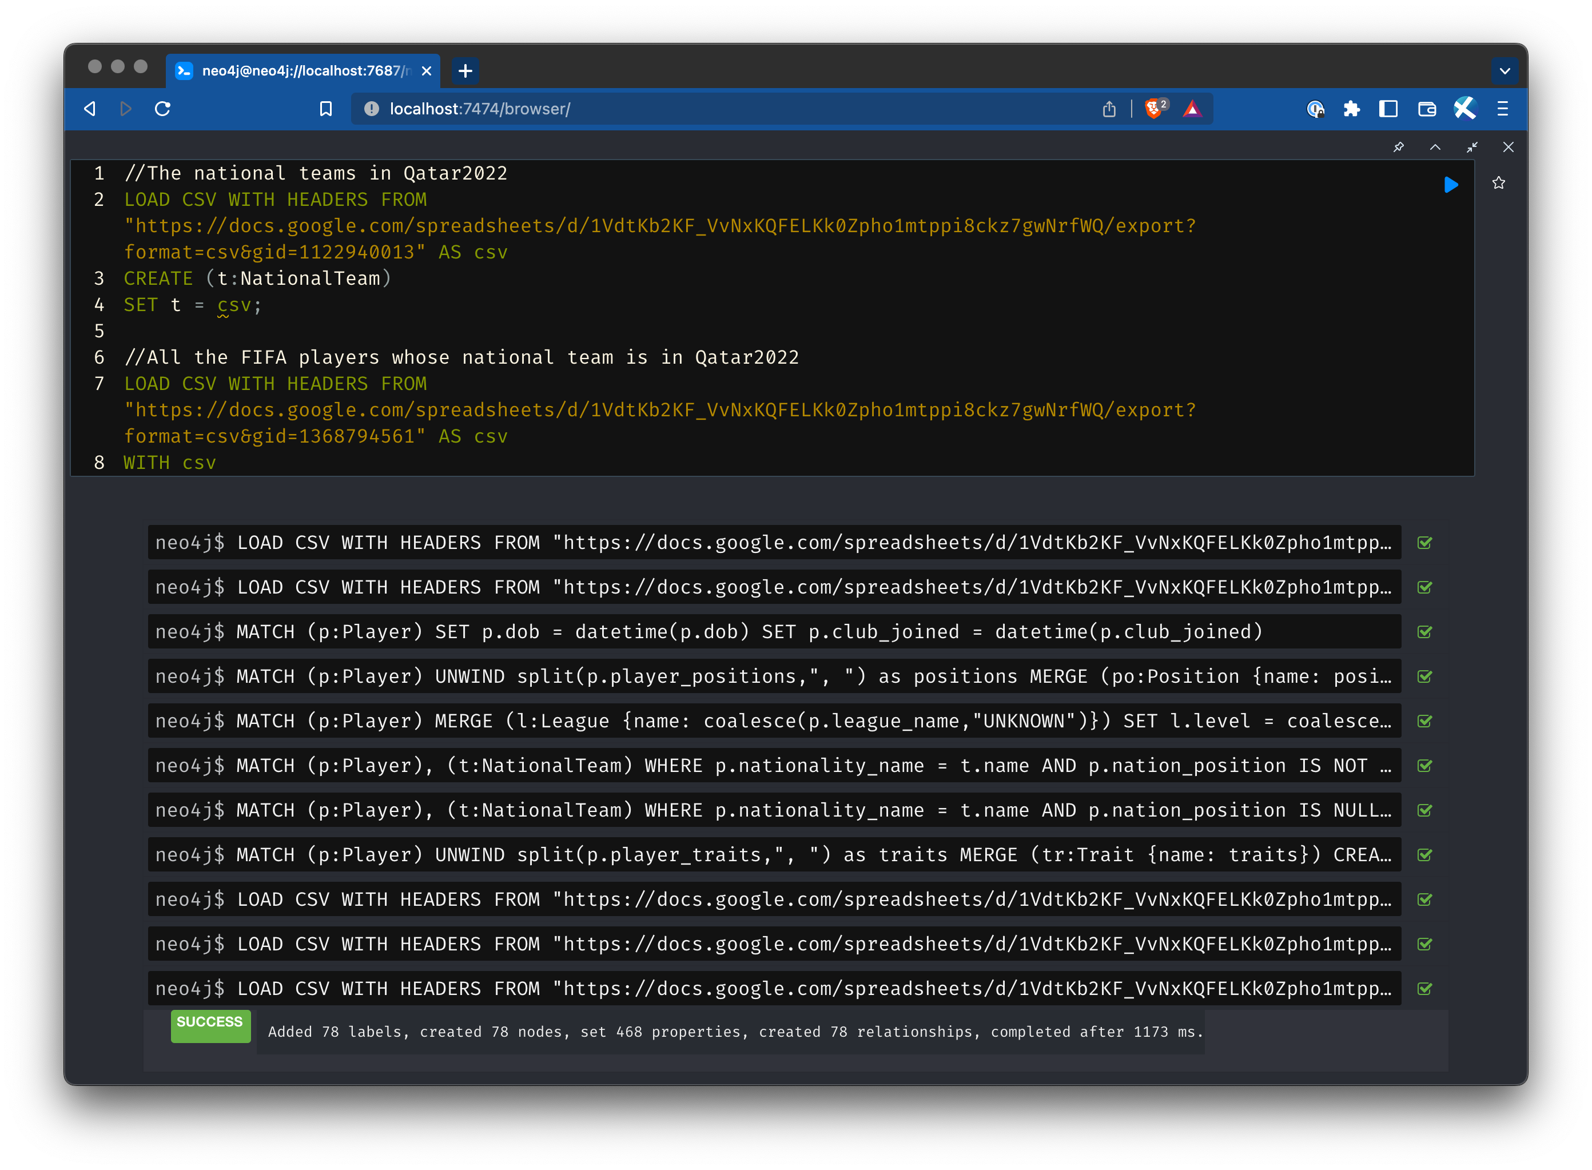
Task: Click status icon for Trait MERGE row
Action: [1425, 855]
